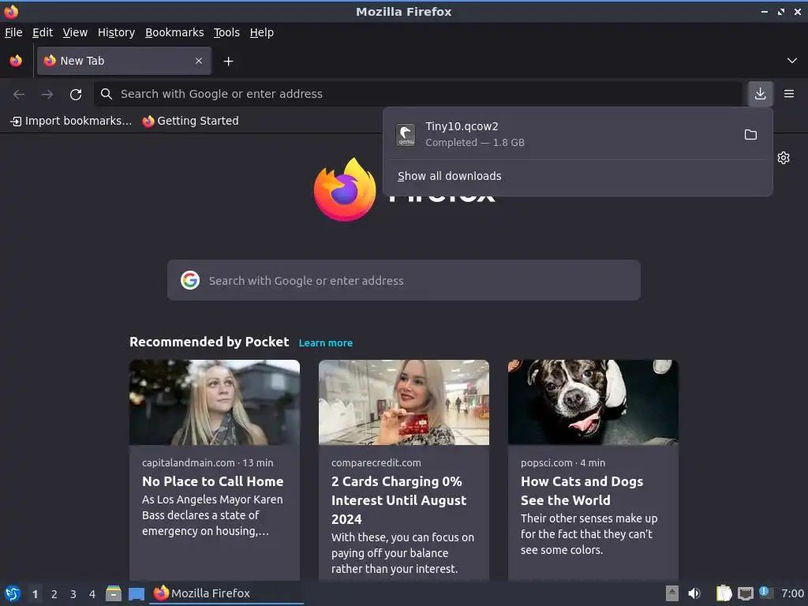808x606 pixels.
Task: Open Pocket Learn more link
Action: pyautogui.click(x=326, y=342)
